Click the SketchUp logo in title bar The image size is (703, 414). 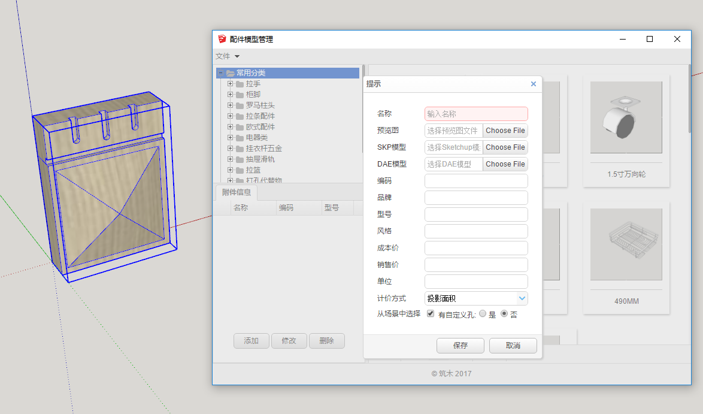pyautogui.click(x=222, y=39)
